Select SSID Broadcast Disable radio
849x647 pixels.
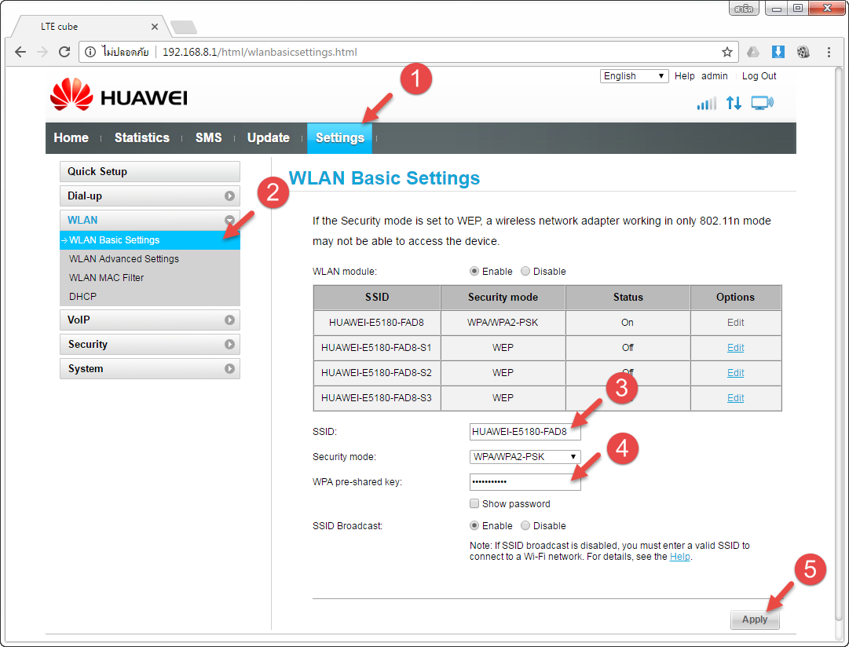(525, 526)
